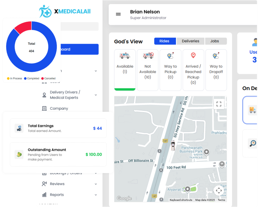The image size is (258, 207).
Task: Click the ambulance marker on map
Action: click(173, 145)
